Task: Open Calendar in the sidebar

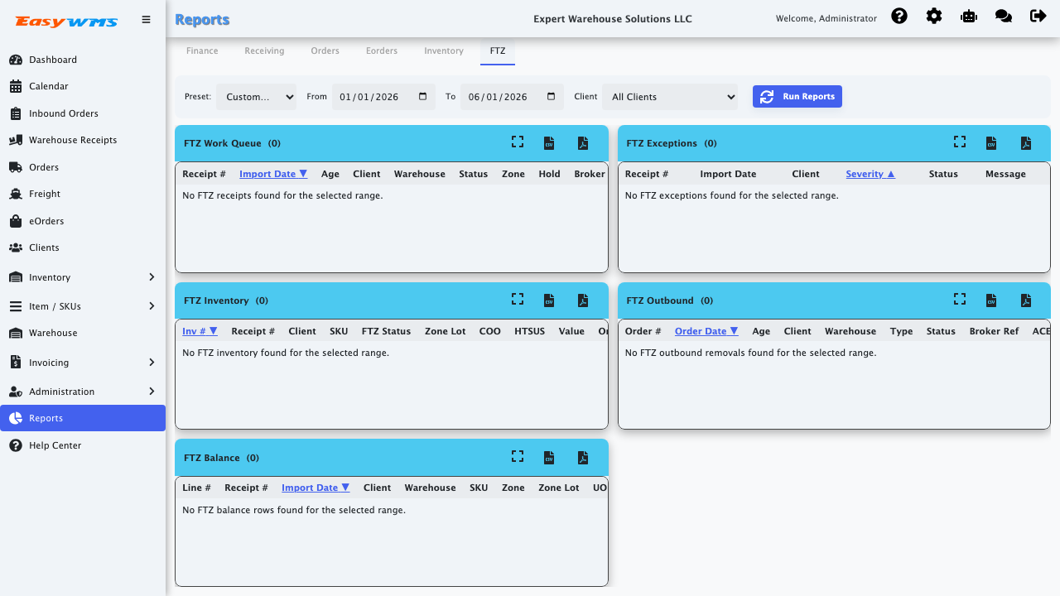Action: coord(83,86)
